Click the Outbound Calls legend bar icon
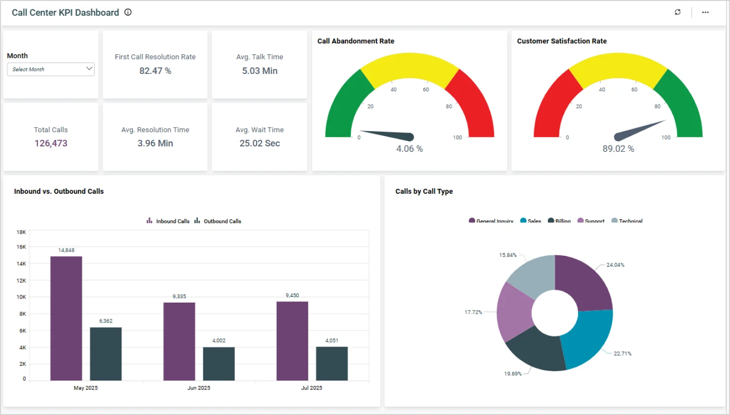 (x=197, y=221)
